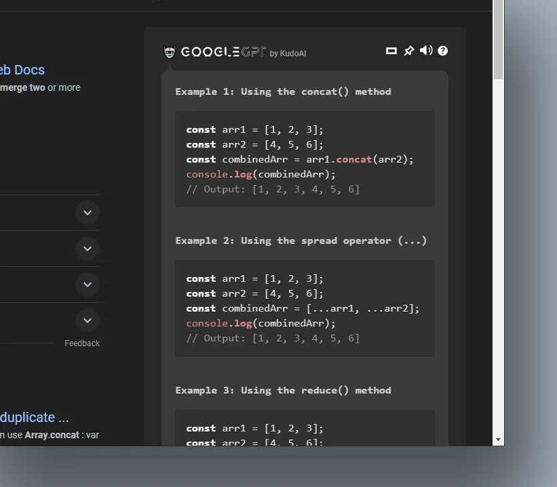Toggle the GoogleGPT wider view icon
The width and height of the screenshot is (557, 487).
coord(391,51)
